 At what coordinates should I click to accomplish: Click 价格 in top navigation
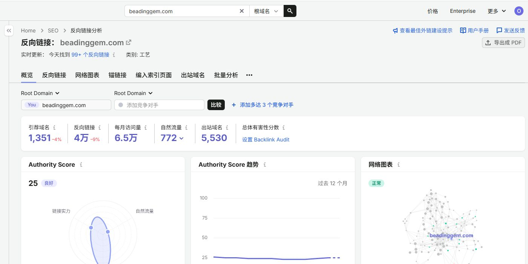433,11
